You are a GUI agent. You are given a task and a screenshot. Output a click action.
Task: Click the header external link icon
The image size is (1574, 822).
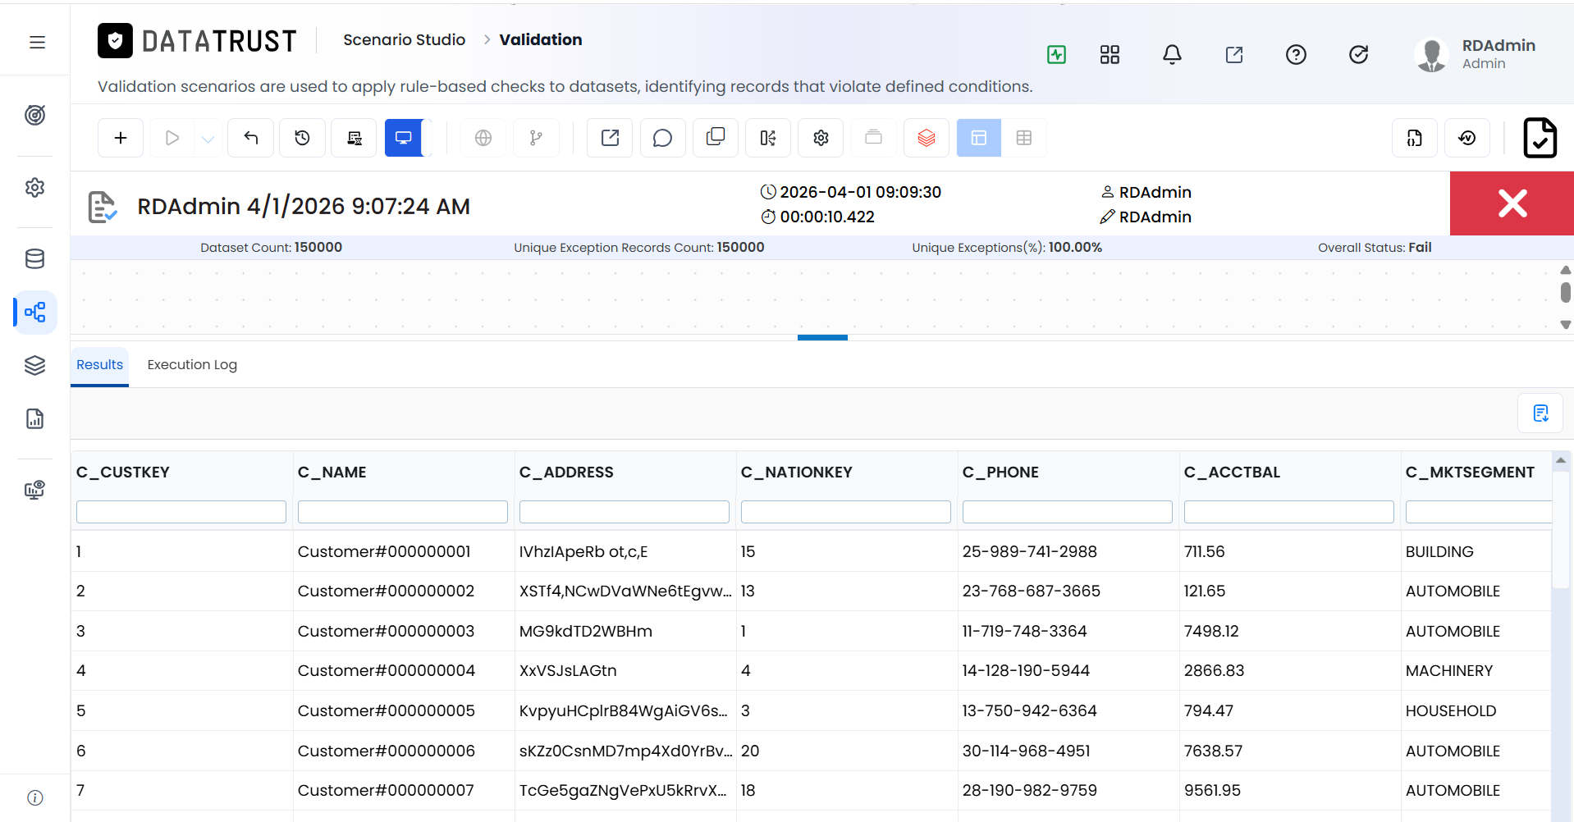pos(1234,55)
